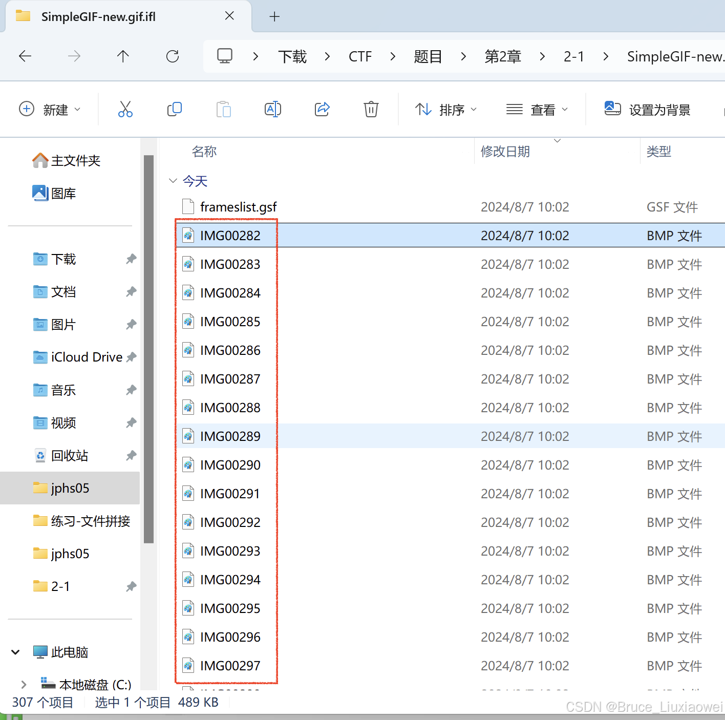Copy IMG00282 to clipboard

click(175, 109)
